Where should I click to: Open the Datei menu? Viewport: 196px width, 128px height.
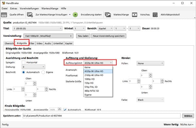[x=5, y=9]
